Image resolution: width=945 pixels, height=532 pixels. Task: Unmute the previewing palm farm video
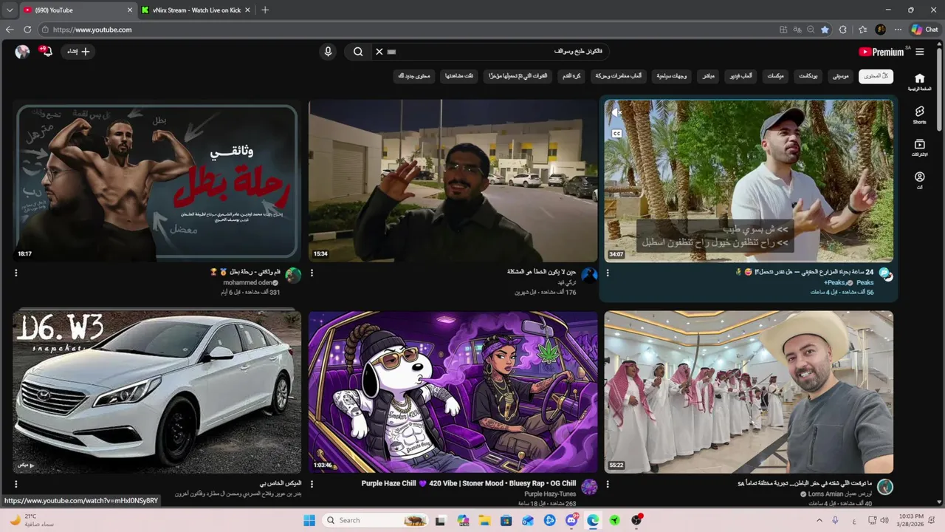click(x=616, y=112)
